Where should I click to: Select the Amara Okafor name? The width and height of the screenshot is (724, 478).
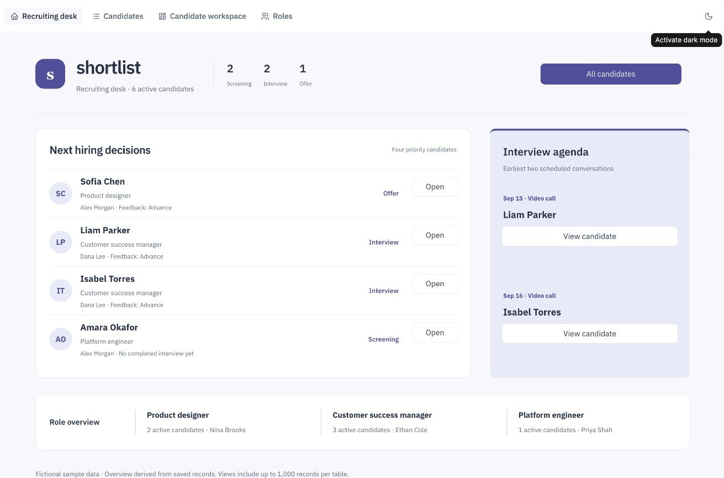pyautogui.click(x=109, y=327)
